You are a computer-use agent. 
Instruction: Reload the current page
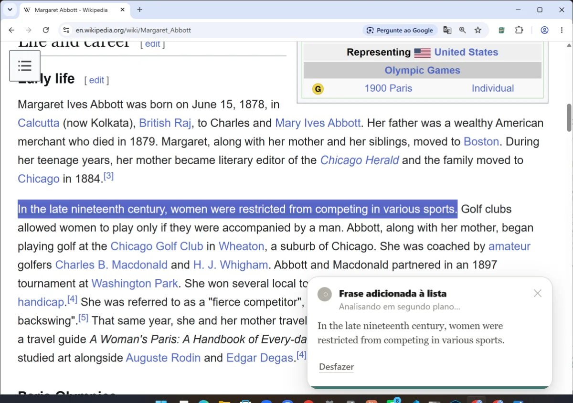[46, 30]
